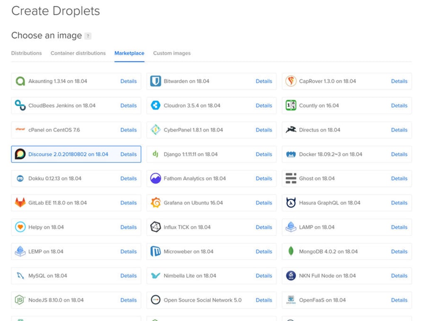Switch to the Container distributions tab

tap(78, 53)
